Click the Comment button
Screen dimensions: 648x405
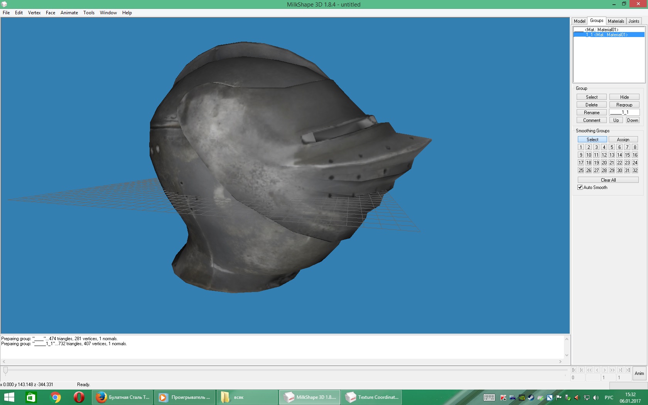pos(592,120)
